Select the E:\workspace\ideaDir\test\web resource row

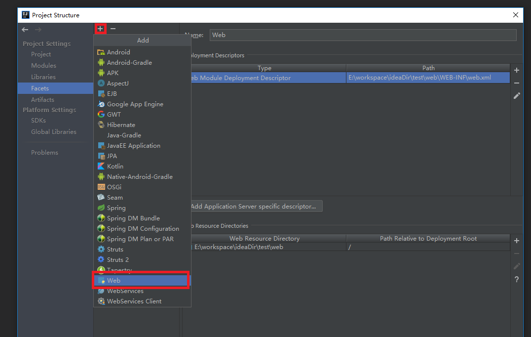tap(350, 247)
